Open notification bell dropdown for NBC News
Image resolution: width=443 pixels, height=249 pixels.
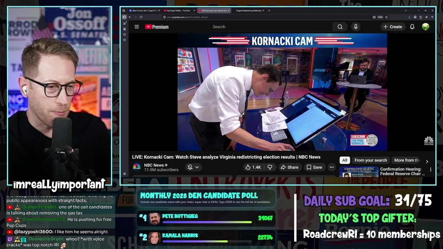(x=193, y=167)
